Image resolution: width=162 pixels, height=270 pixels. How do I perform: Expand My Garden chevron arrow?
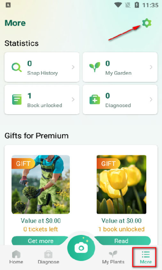click(151, 67)
